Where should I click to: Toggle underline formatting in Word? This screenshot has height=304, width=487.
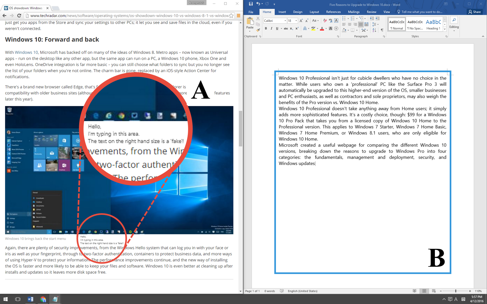[x=277, y=28]
